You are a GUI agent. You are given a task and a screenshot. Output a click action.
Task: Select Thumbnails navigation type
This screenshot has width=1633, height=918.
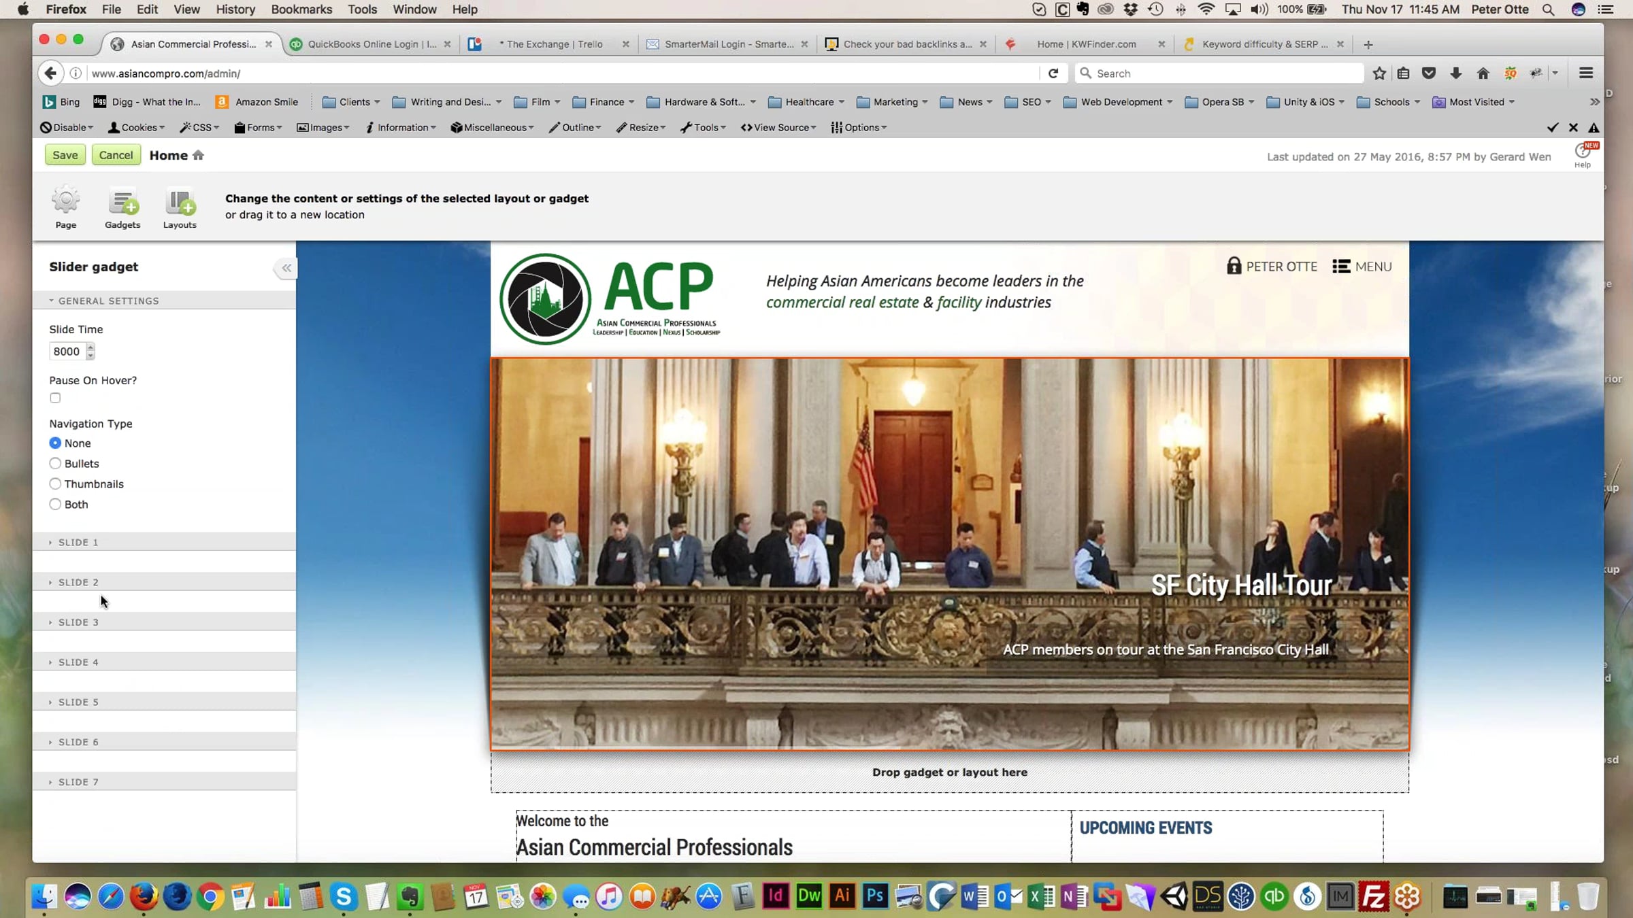pos(55,484)
